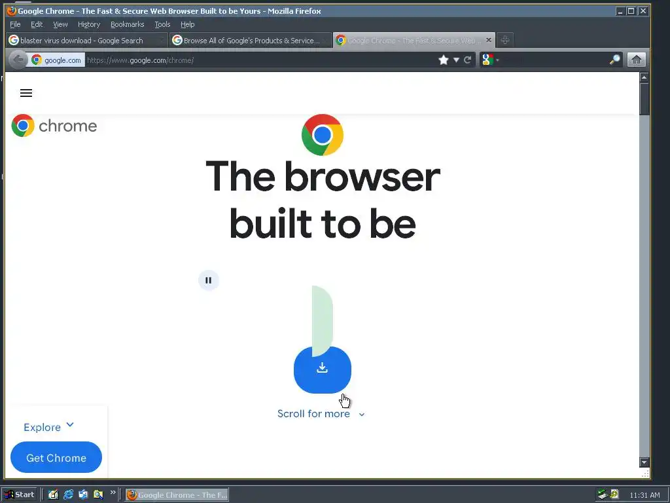Pause the headline animation
670x503 pixels.
(209, 280)
